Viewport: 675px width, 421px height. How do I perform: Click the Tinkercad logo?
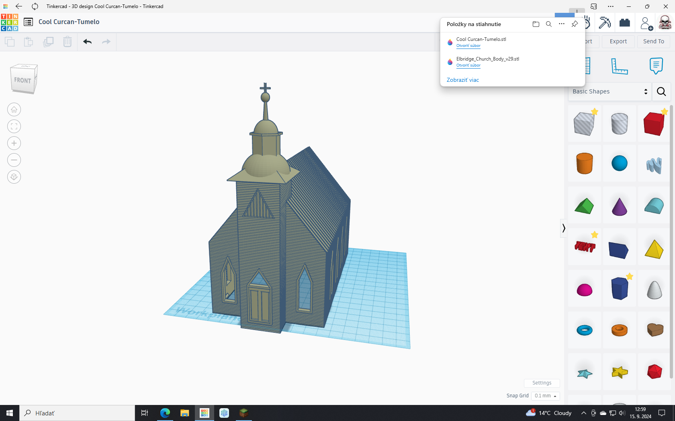(10, 22)
